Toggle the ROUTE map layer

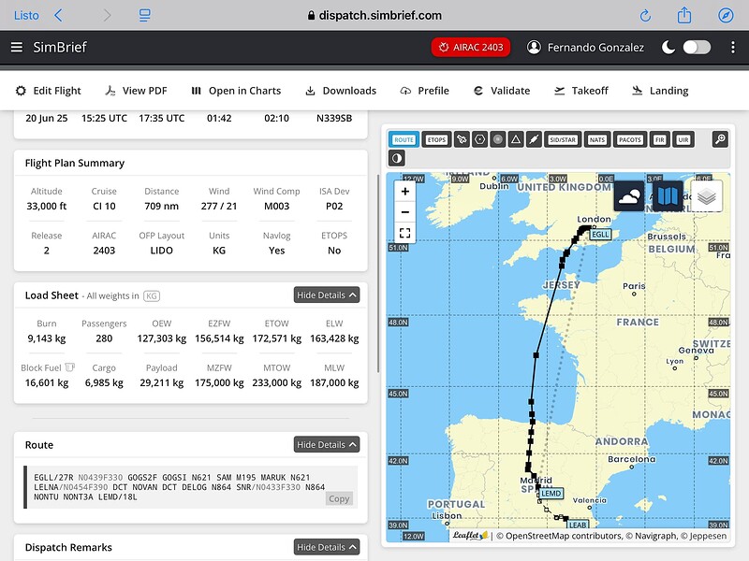[404, 139]
